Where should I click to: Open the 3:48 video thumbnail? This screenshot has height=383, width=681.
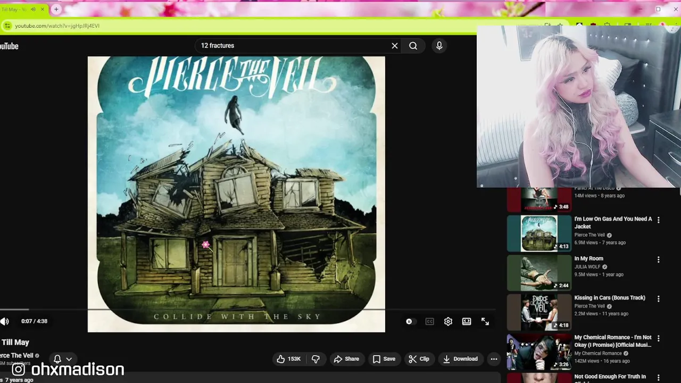point(539,200)
